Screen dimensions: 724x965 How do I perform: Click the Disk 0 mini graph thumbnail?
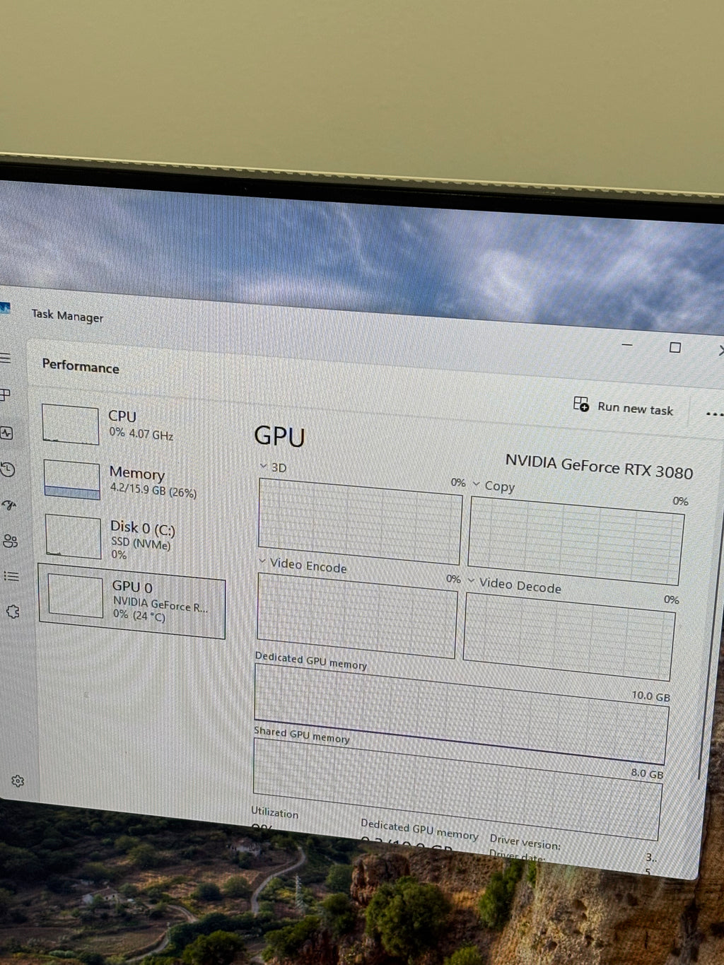point(74,537)
